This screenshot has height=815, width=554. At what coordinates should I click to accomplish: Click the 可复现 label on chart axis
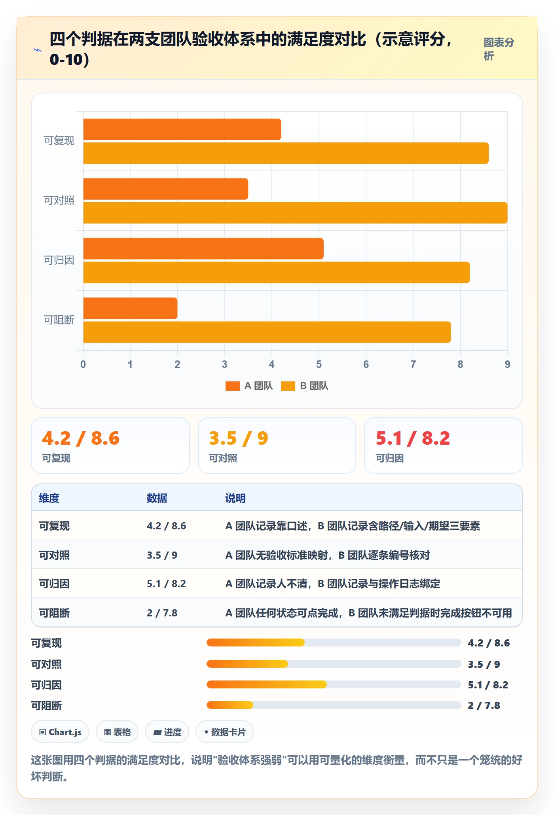pos(59,141)
